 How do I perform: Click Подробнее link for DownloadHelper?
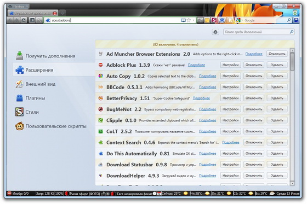pos(208,176)
